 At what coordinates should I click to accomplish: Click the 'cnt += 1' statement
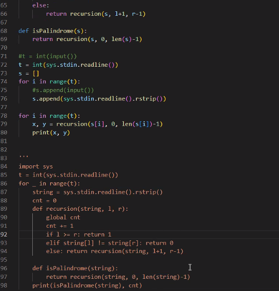60,226
